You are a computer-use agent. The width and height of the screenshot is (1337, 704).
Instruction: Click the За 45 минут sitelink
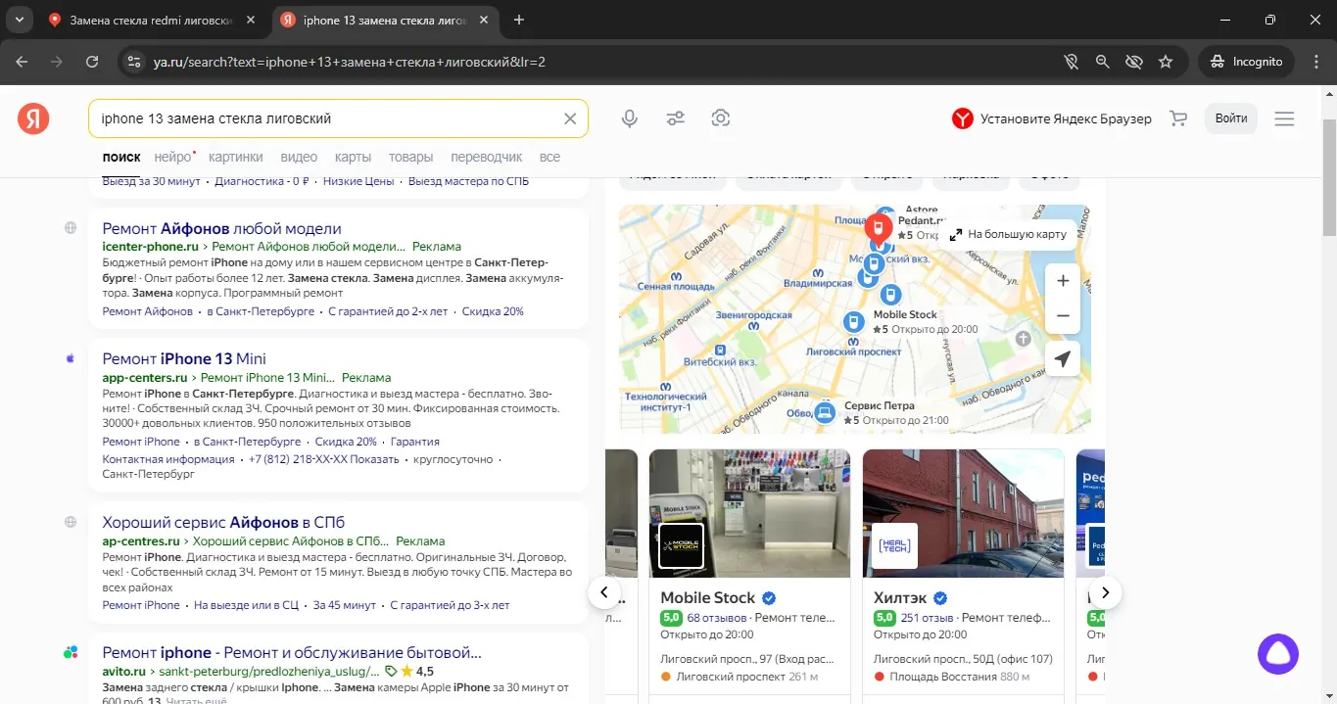point(344,605)
